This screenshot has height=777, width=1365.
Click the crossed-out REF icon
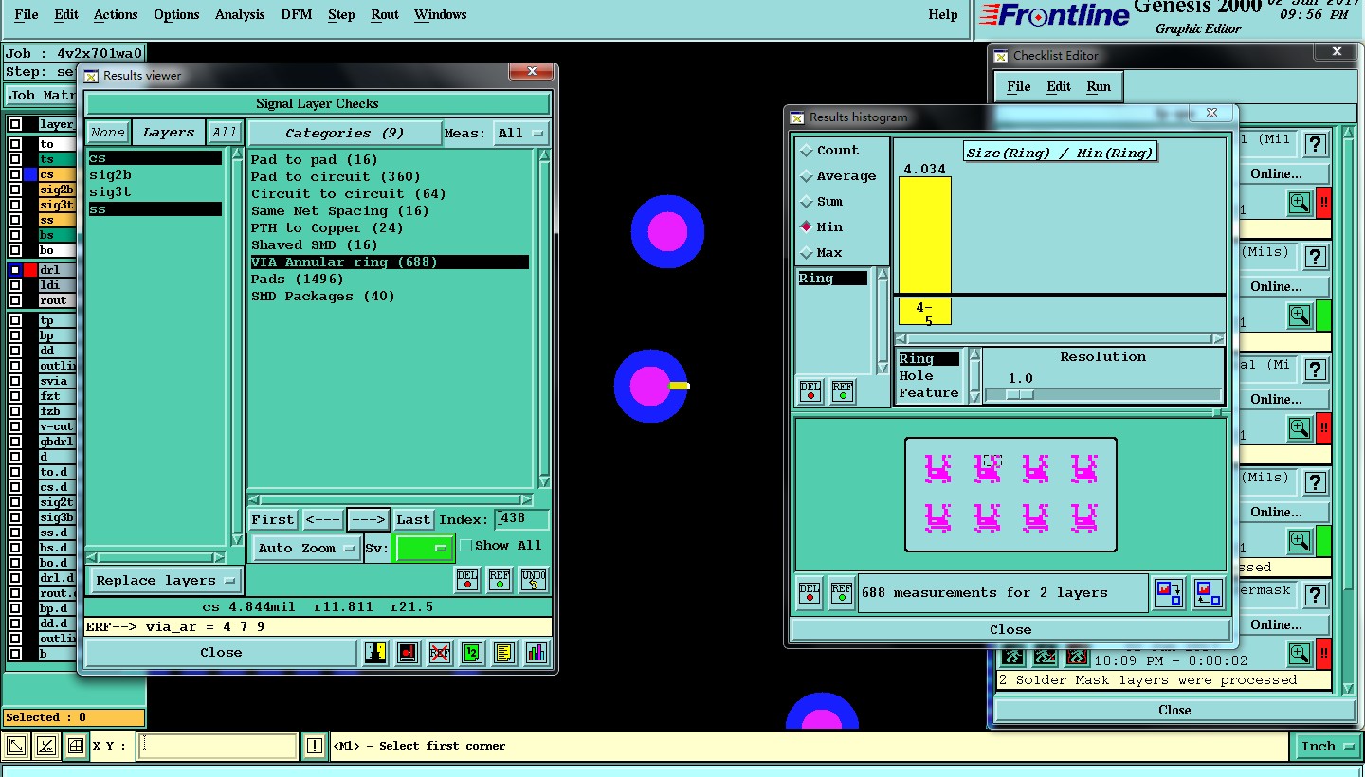point(440,653)
